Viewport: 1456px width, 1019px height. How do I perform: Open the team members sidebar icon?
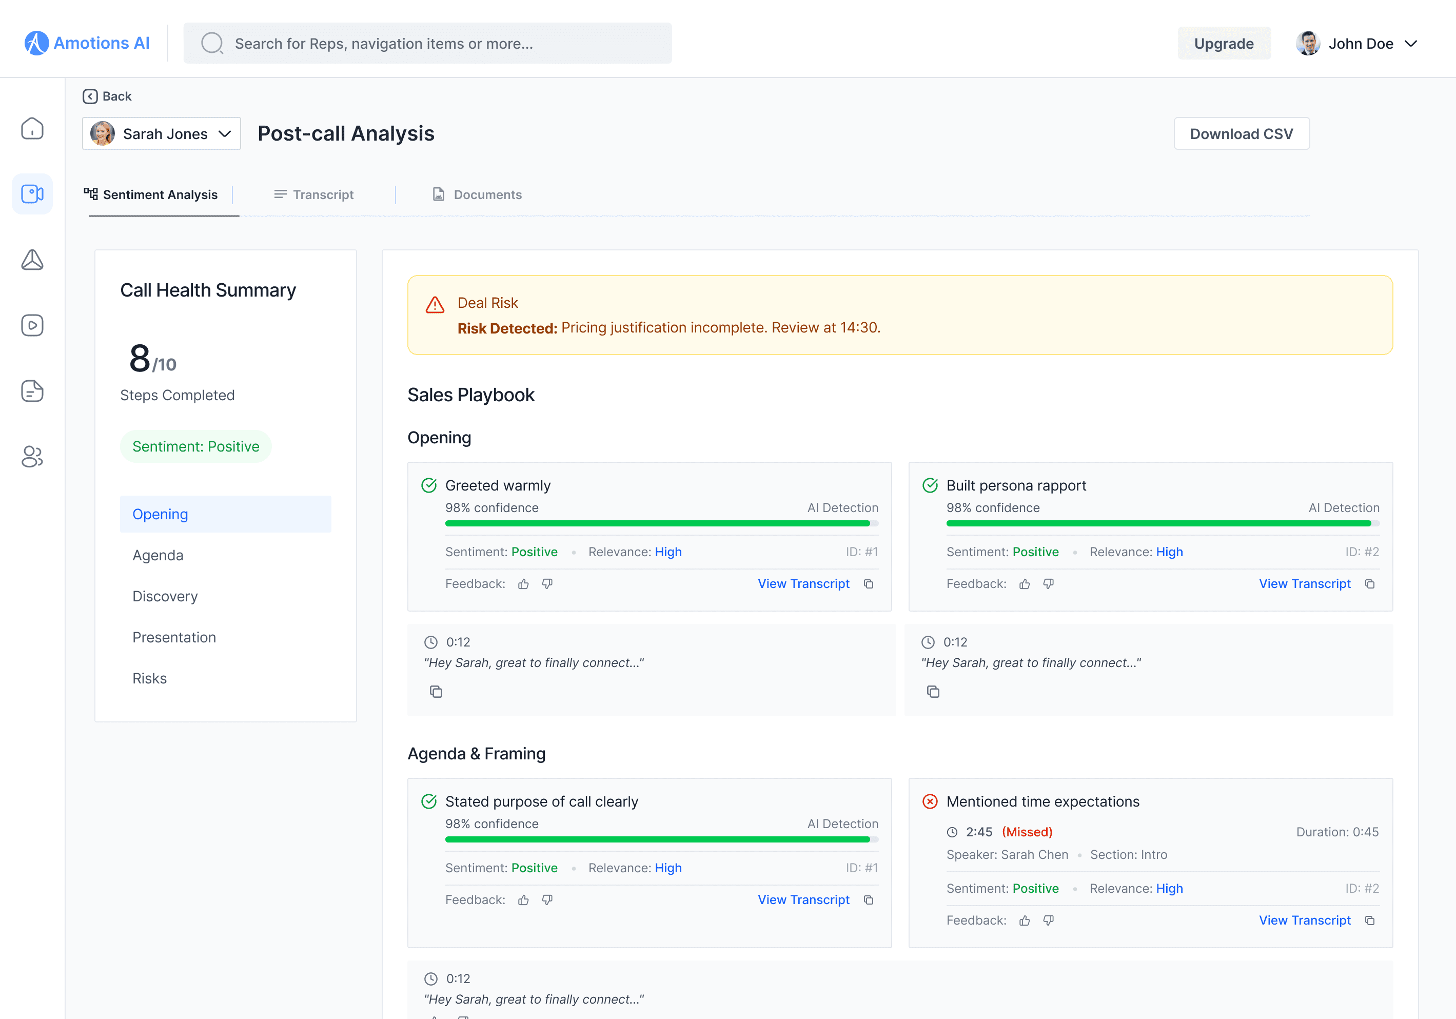coord(32,457)
